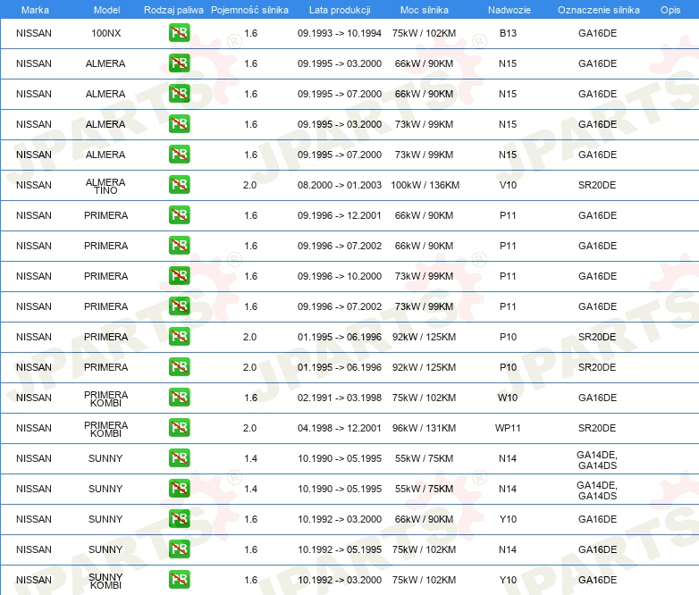This screenshot has width=699, height=595.
Task: Select Y10 body code in SUNNY KOMBI row
Action: tap(508, 580)
